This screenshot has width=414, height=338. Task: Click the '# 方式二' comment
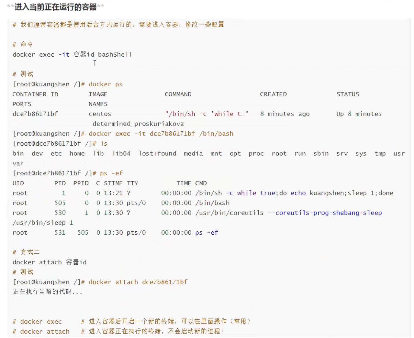click(x=26, y=252)
